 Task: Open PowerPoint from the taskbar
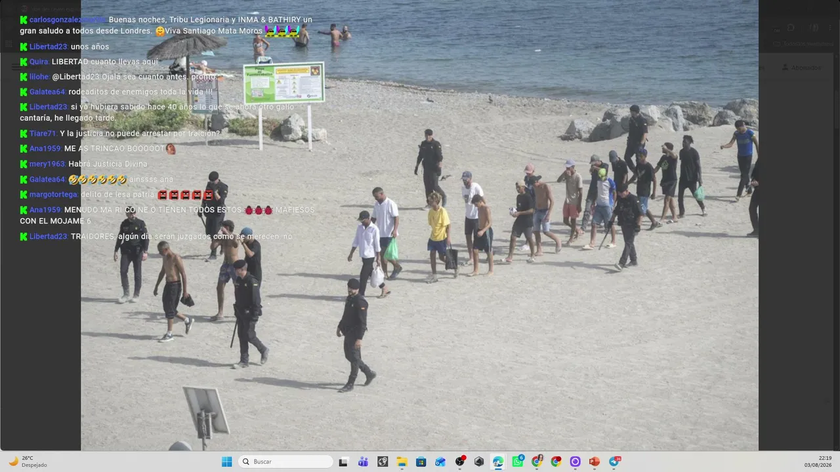tap(595, 462)
